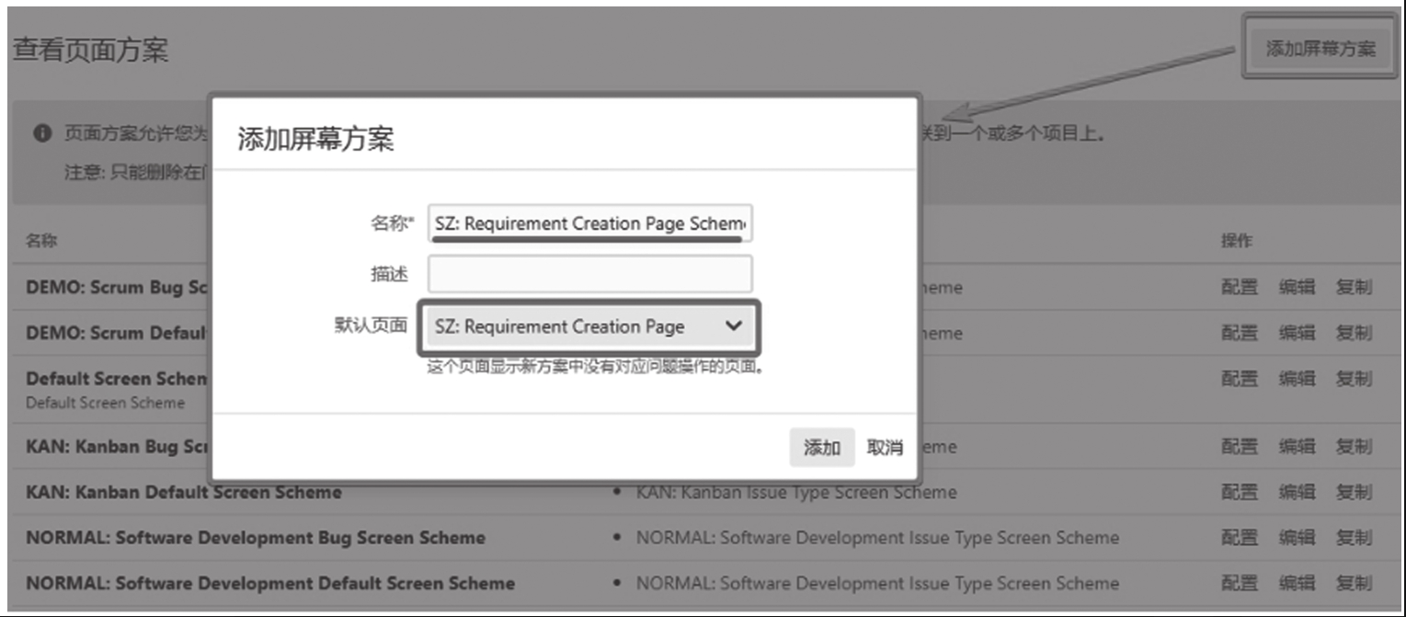This screenshot has height=617, width=1406.
Task: Click 配置 for KAN: Kanban Default Screen Scheme
Action: [1239, 492]
